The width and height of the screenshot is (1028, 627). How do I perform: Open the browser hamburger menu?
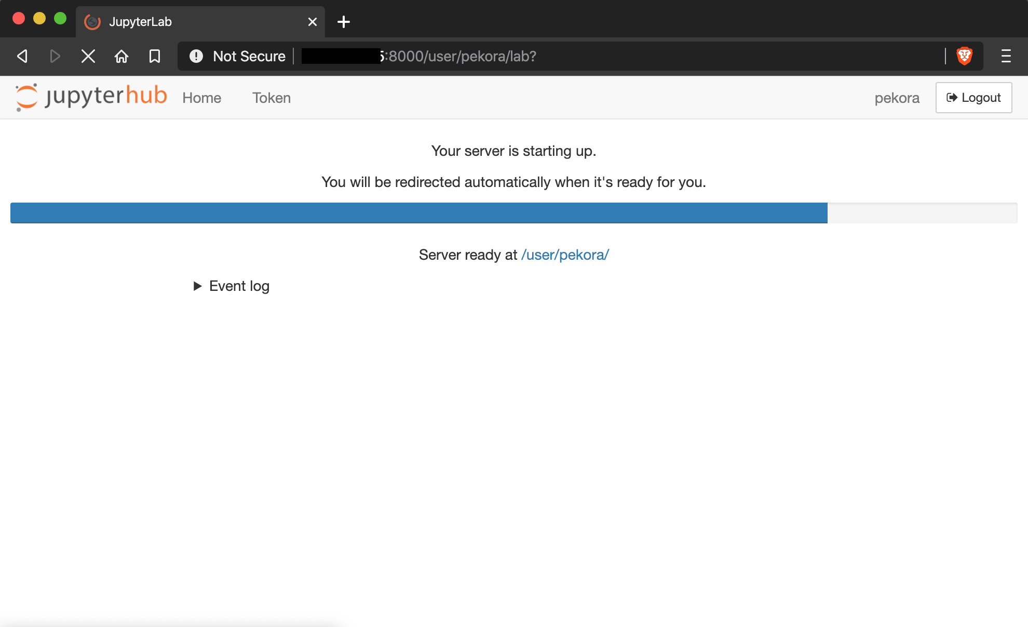click(1006, 56)
